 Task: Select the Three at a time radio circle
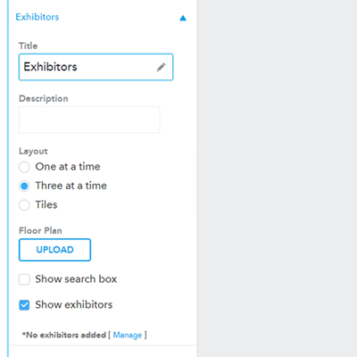(24, 186)
